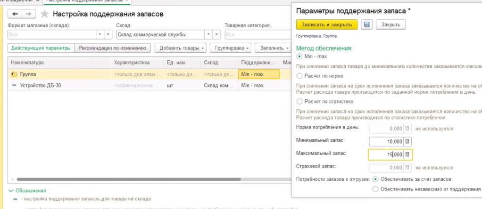Screen dimensions: 482x209
Task: Switch to Действующие параметры tab
Action: tap(41, 48)
